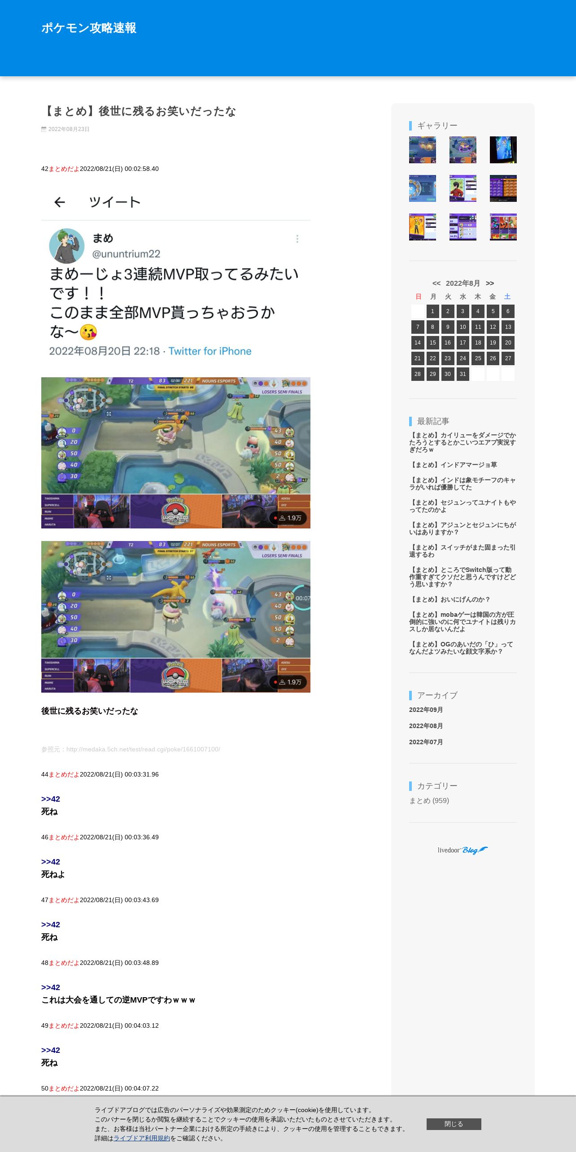Open article インドアマージョ草
The height and width of the screenshot is (1152, 576).
(x=453, y=465)
